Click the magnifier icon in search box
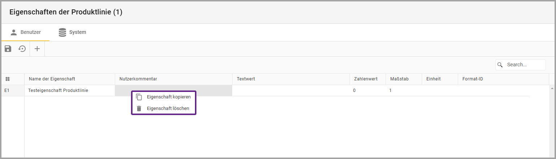 [500, 65]
